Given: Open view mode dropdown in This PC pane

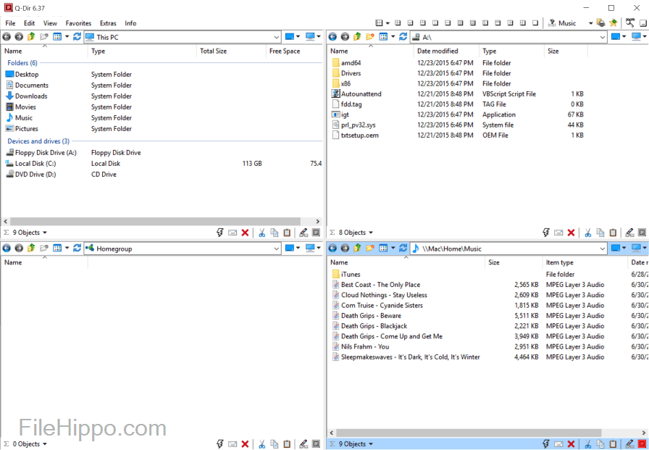Looking at the screenshot, I should coord(67,37).
